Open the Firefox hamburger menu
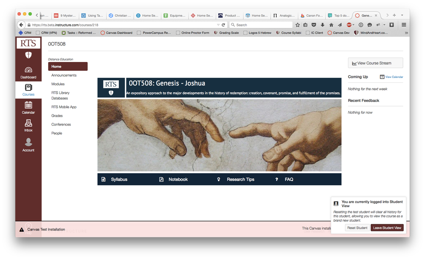This screenshot has height=259, width=425. [x=404, y=25]
